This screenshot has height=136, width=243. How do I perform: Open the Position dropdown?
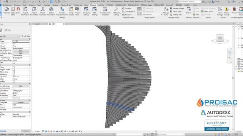point(127,15)
